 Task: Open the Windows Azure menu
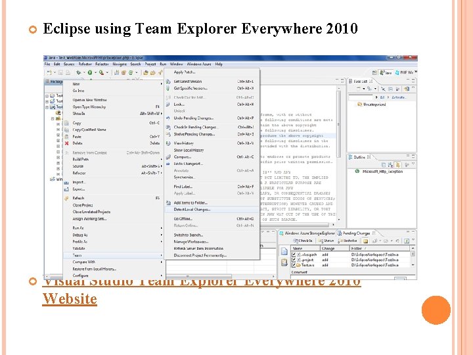199,64
